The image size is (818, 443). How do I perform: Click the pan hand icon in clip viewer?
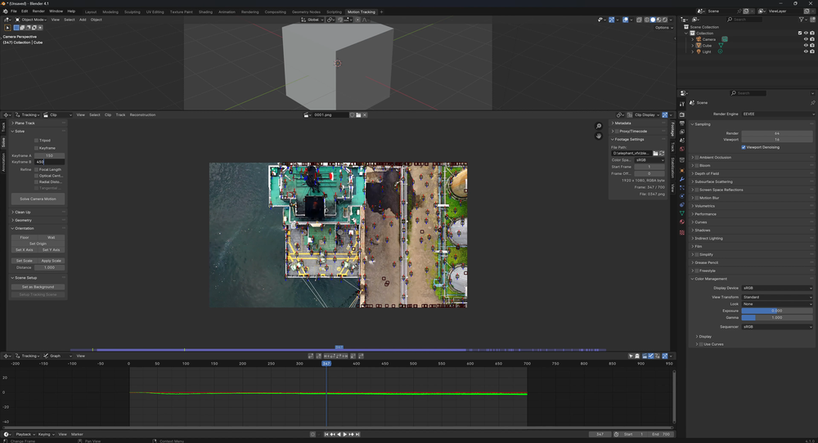(x=599, y=136)
